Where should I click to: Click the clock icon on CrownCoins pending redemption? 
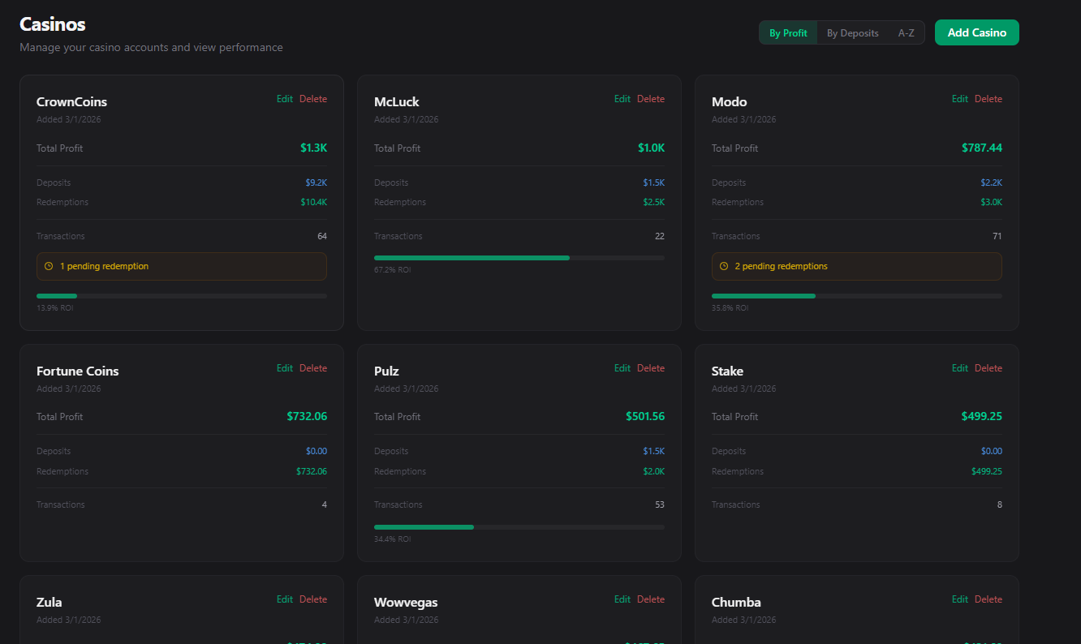click(50, 266)
